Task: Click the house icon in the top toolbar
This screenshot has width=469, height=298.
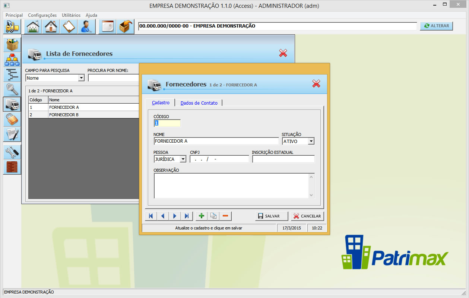Action: (x=51, y=27)
